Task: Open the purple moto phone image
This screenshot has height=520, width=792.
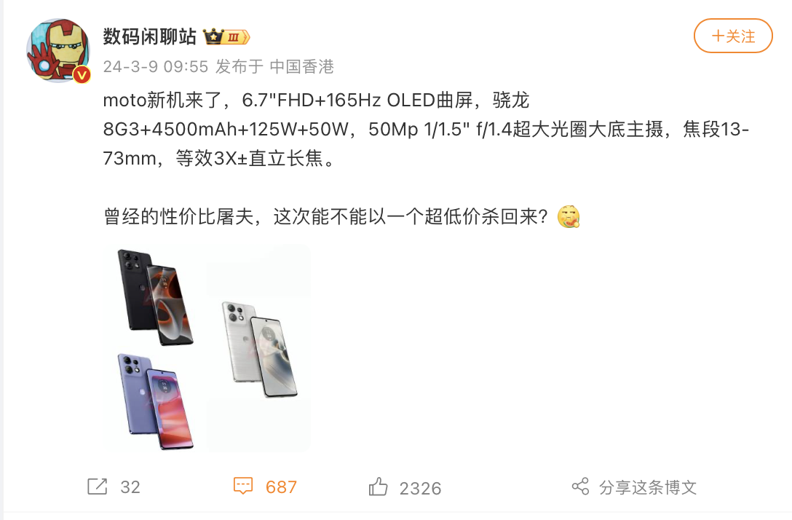Action: coord(156,401)
